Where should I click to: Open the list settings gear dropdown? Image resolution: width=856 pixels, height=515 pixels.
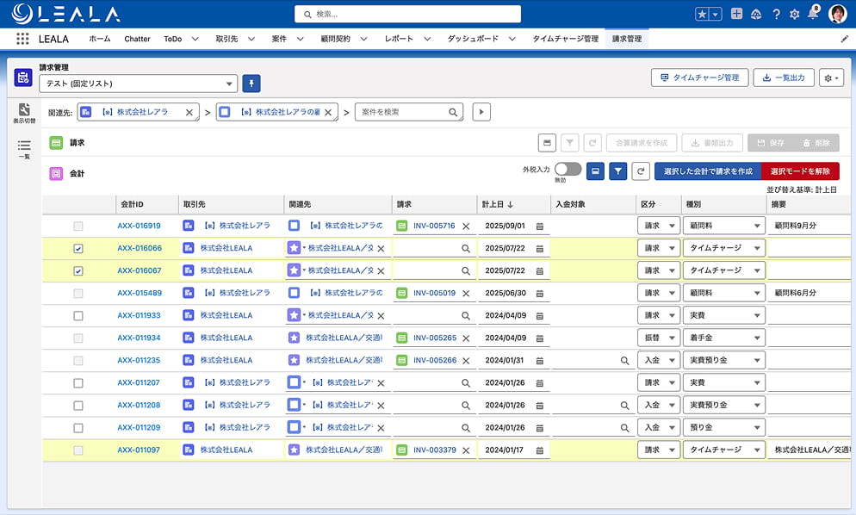pos(831,78)
